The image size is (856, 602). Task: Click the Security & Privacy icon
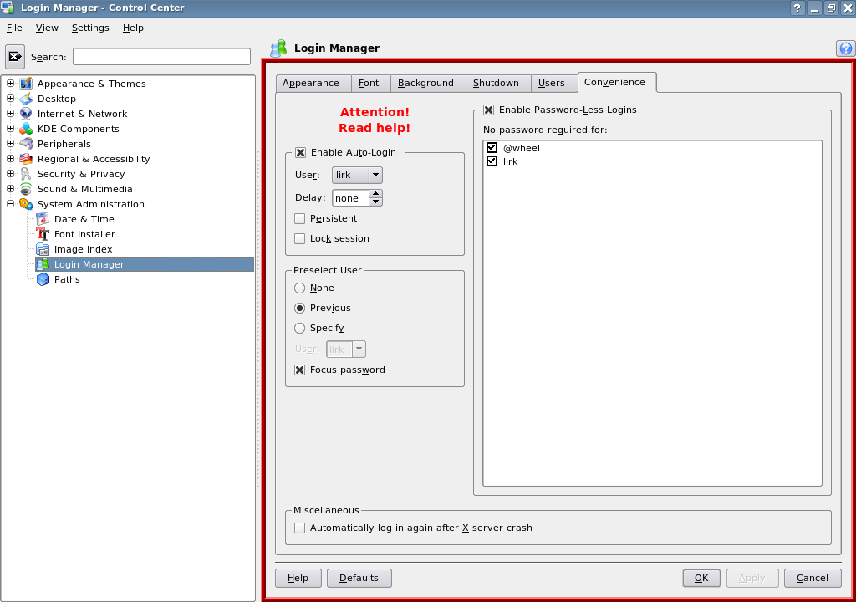(26, 174)
